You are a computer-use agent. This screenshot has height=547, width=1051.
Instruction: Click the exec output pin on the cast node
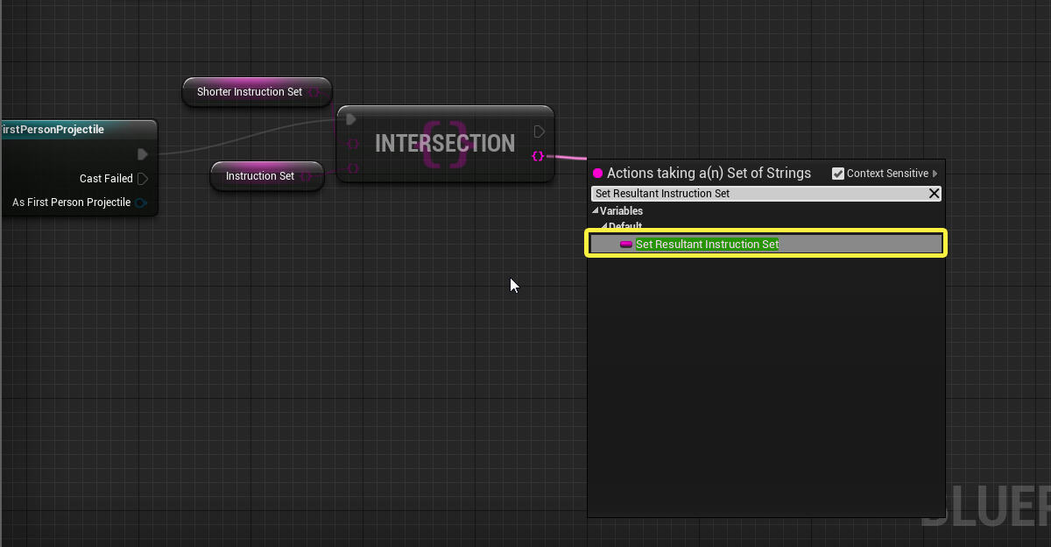pos(143,154)
